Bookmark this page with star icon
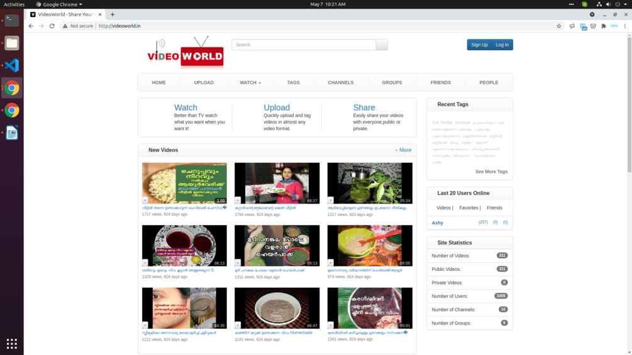Viewport: 632px width, 355px height. [x=558, y=26]
